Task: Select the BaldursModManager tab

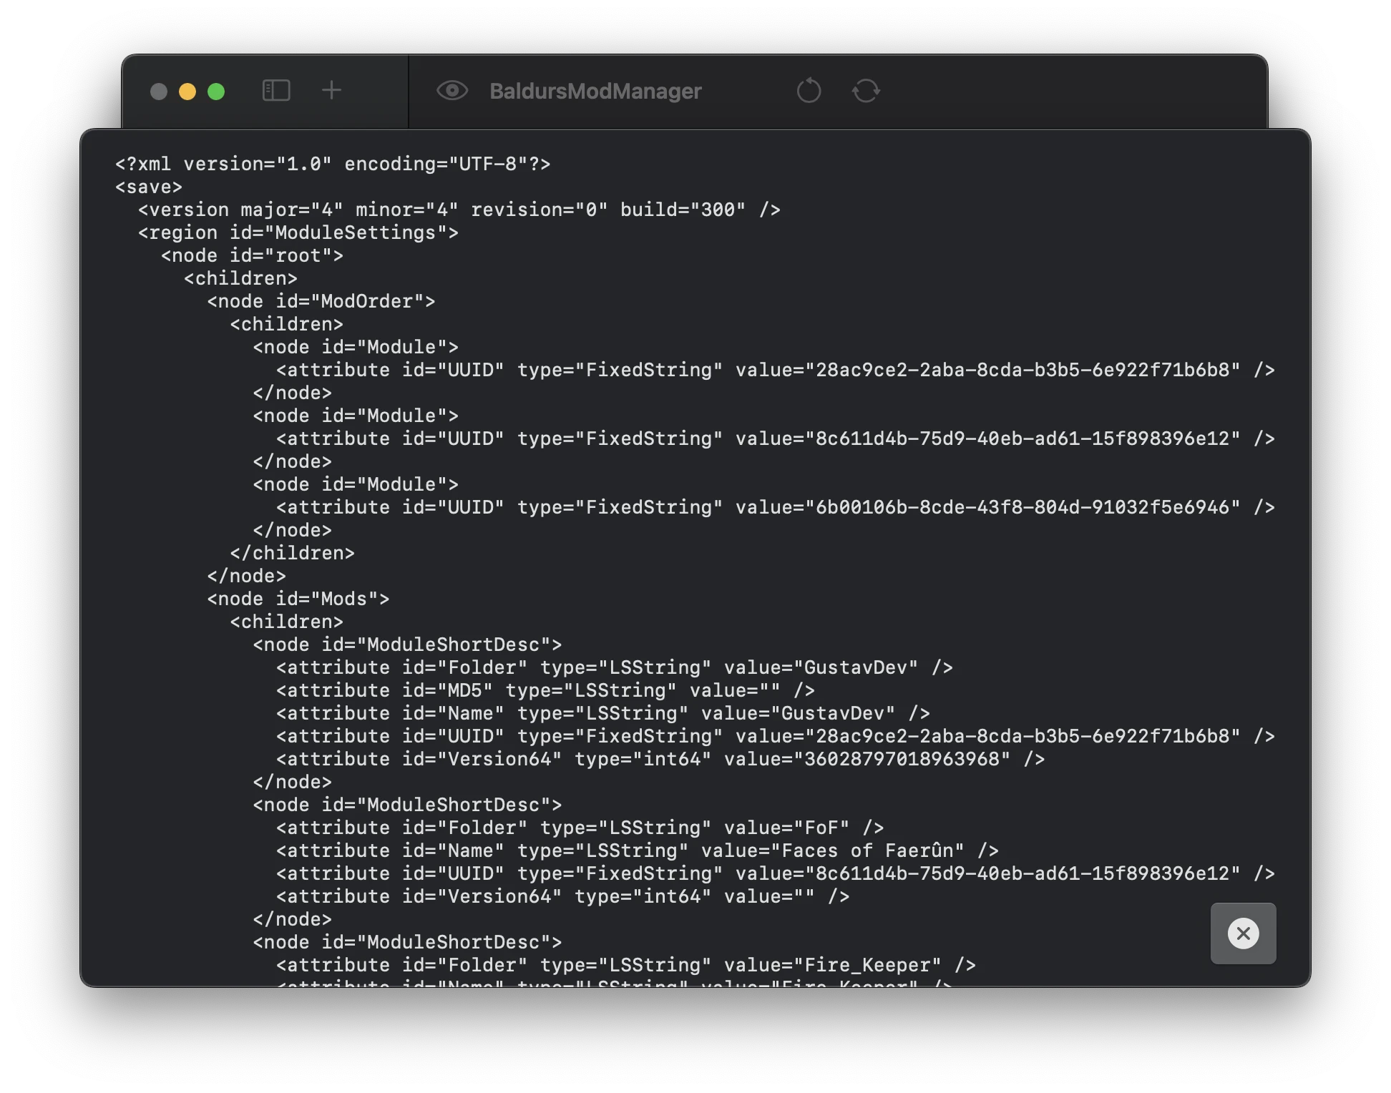Action: pyautogui.click(x=594, y=90)
